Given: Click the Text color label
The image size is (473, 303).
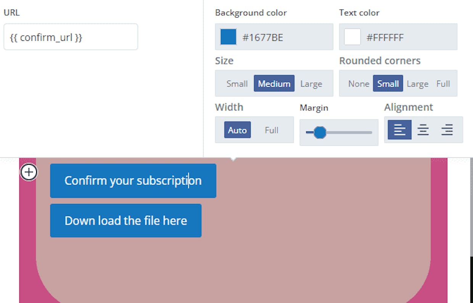Looking at the screenshot, I should click(x=359, y=13).
